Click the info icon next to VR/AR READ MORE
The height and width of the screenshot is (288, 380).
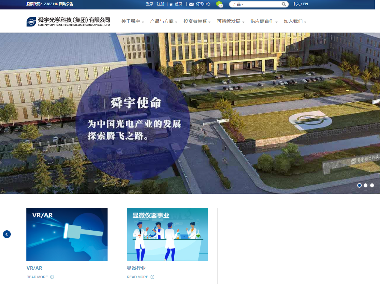52,277
